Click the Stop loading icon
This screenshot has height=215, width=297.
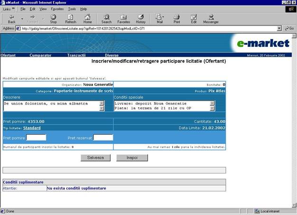53,17
